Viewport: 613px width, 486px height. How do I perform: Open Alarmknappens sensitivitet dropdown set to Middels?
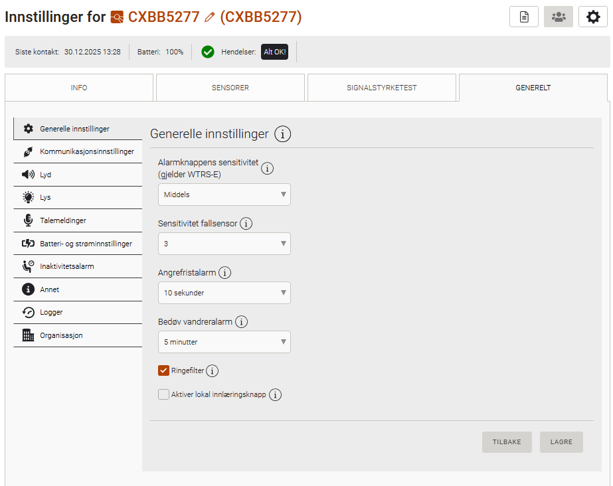[x=224, y=195]
